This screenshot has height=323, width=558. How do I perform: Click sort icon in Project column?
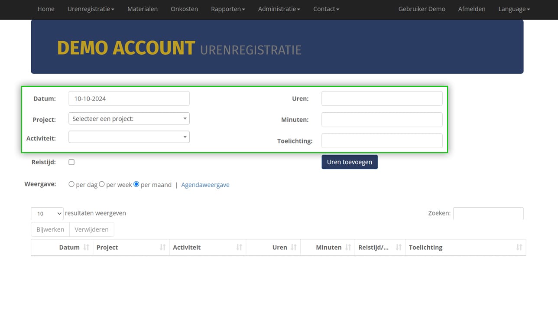coord(162,248)
